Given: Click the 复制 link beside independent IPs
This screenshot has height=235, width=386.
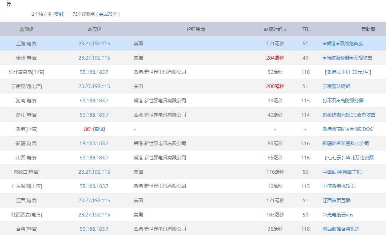Looking at the screenshot, I should (59, 14).
